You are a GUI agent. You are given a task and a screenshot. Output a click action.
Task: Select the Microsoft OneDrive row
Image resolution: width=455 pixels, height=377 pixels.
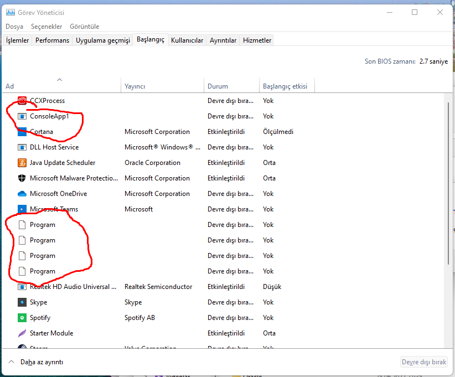(223, 194)
